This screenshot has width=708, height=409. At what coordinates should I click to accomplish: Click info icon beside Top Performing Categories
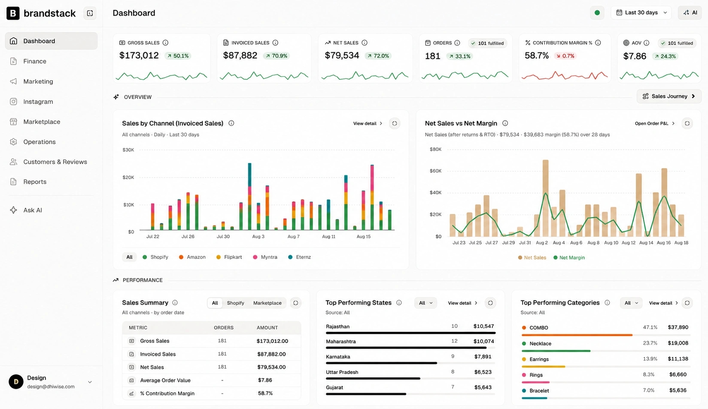pyautogui.click(x=607, y=303)
